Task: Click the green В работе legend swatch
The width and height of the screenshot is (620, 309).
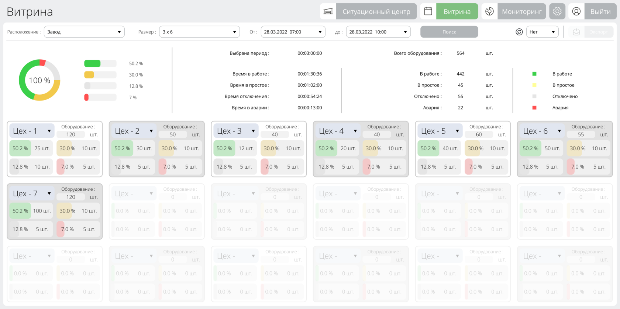Action: click(534, 74)
